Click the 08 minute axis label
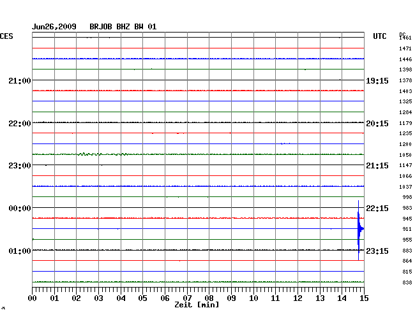This screenshot has height=315, width=415. pyautogui.click(x=209, y=298)
